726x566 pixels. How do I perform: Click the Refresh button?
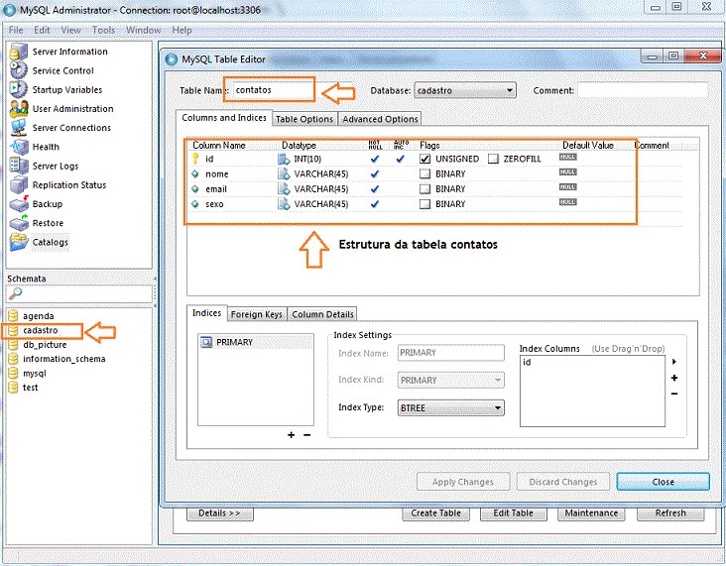(670, 513)
